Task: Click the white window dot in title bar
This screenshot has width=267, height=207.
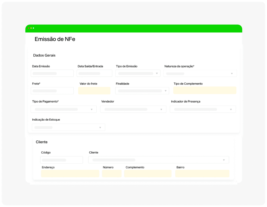Action: click(33, 28)
